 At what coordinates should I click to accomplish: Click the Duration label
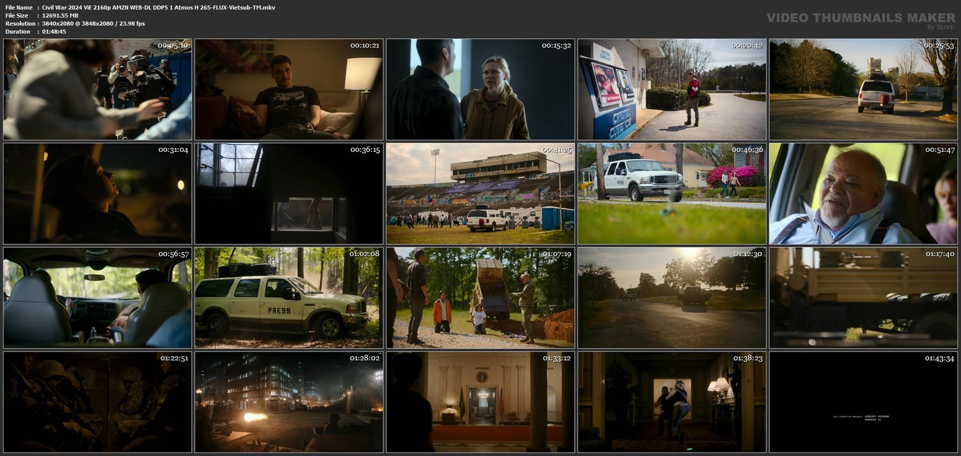click(17, 31)
